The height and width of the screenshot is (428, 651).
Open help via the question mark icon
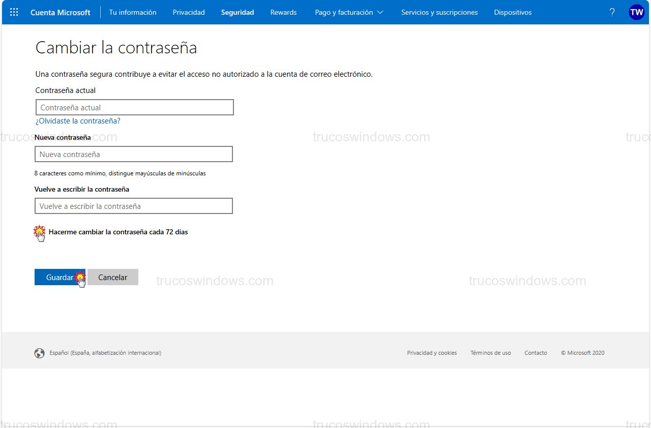click(x=612, y=12)
